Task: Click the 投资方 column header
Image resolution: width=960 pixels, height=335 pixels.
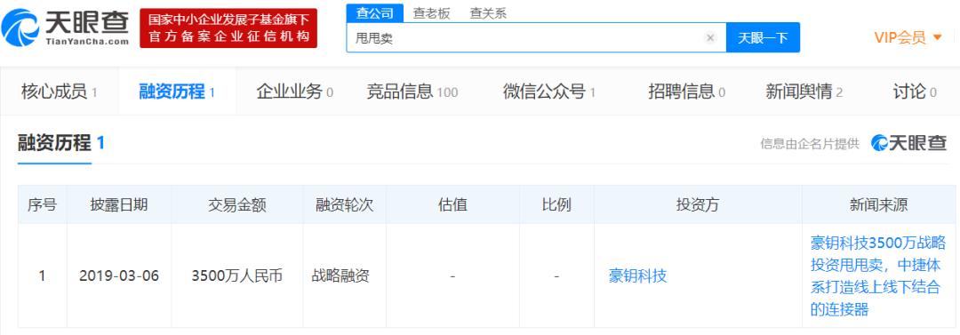Action: point(698,204)
